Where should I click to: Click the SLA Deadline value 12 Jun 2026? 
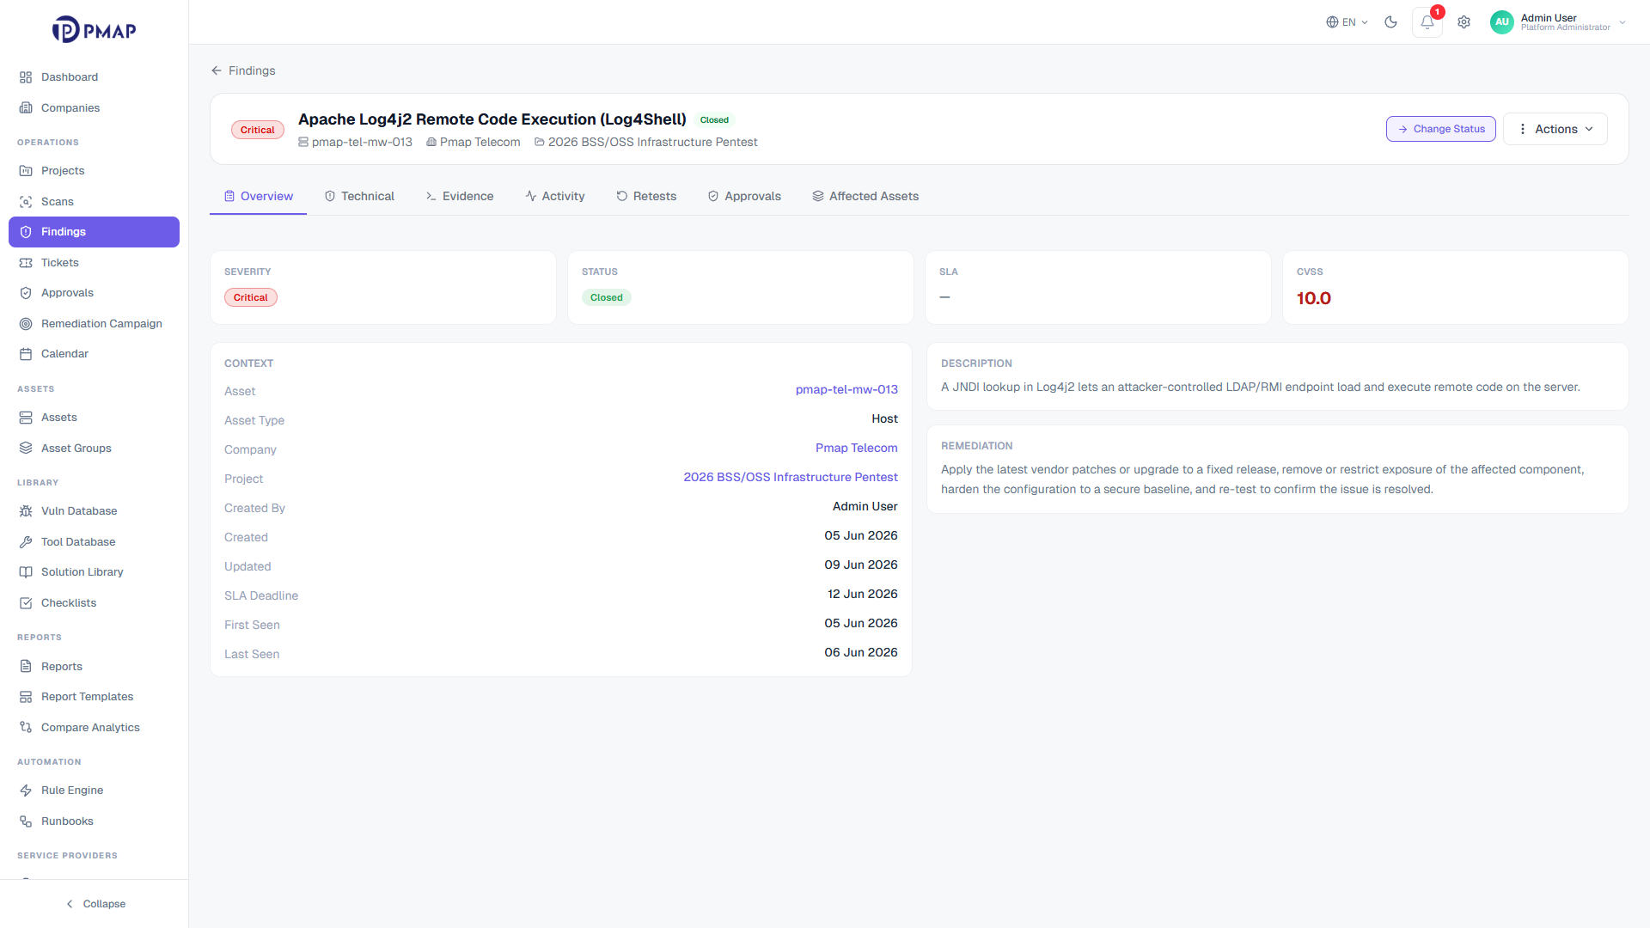[863, 595]
